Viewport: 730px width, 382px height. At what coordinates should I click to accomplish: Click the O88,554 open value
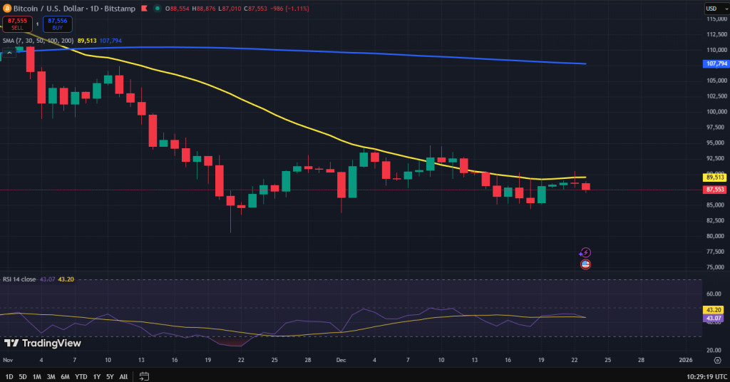[178, 9]
